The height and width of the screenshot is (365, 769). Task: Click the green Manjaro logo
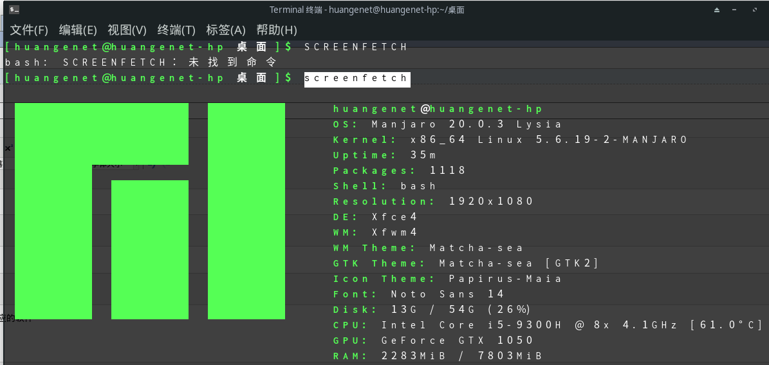tap(150, 211)
